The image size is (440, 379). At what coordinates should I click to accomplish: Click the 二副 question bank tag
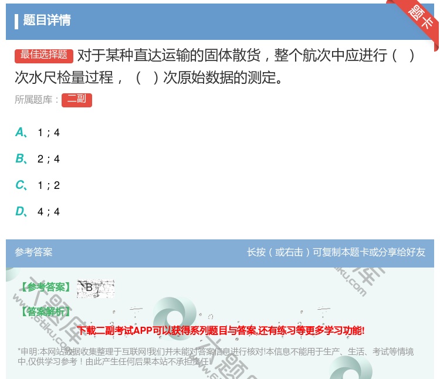(77, 100)
